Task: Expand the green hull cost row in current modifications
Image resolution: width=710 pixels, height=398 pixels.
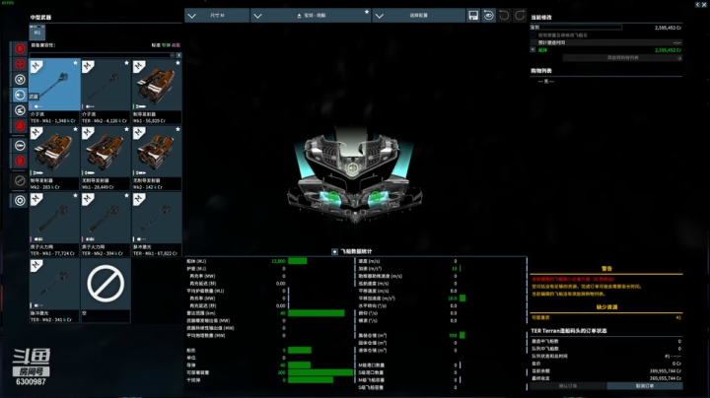Action: 532,49
